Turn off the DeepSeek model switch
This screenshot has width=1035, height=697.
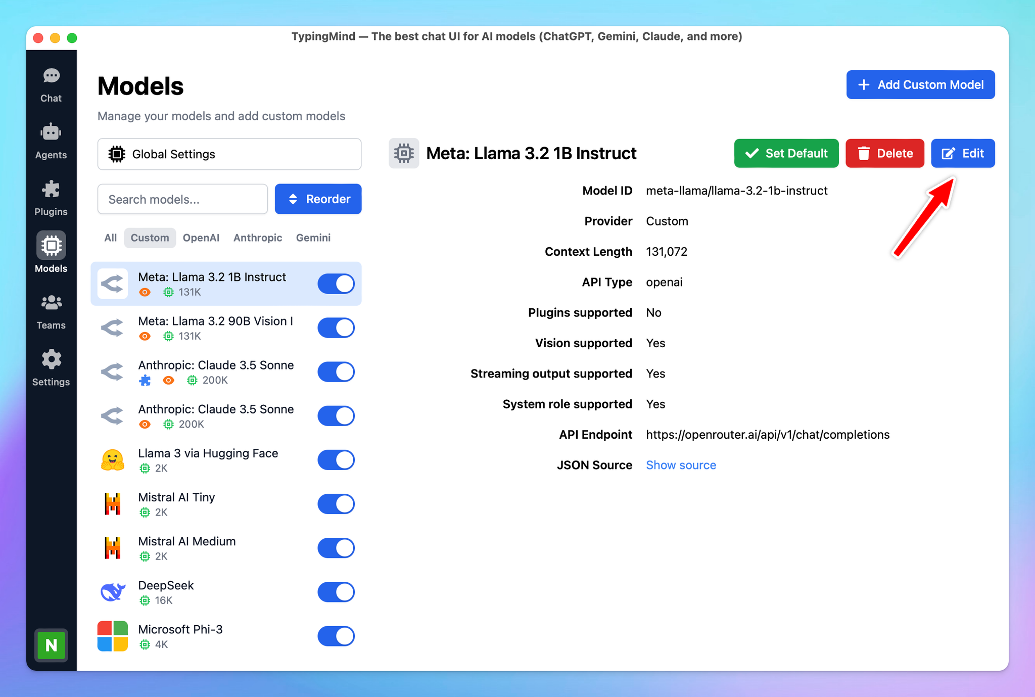336,592
